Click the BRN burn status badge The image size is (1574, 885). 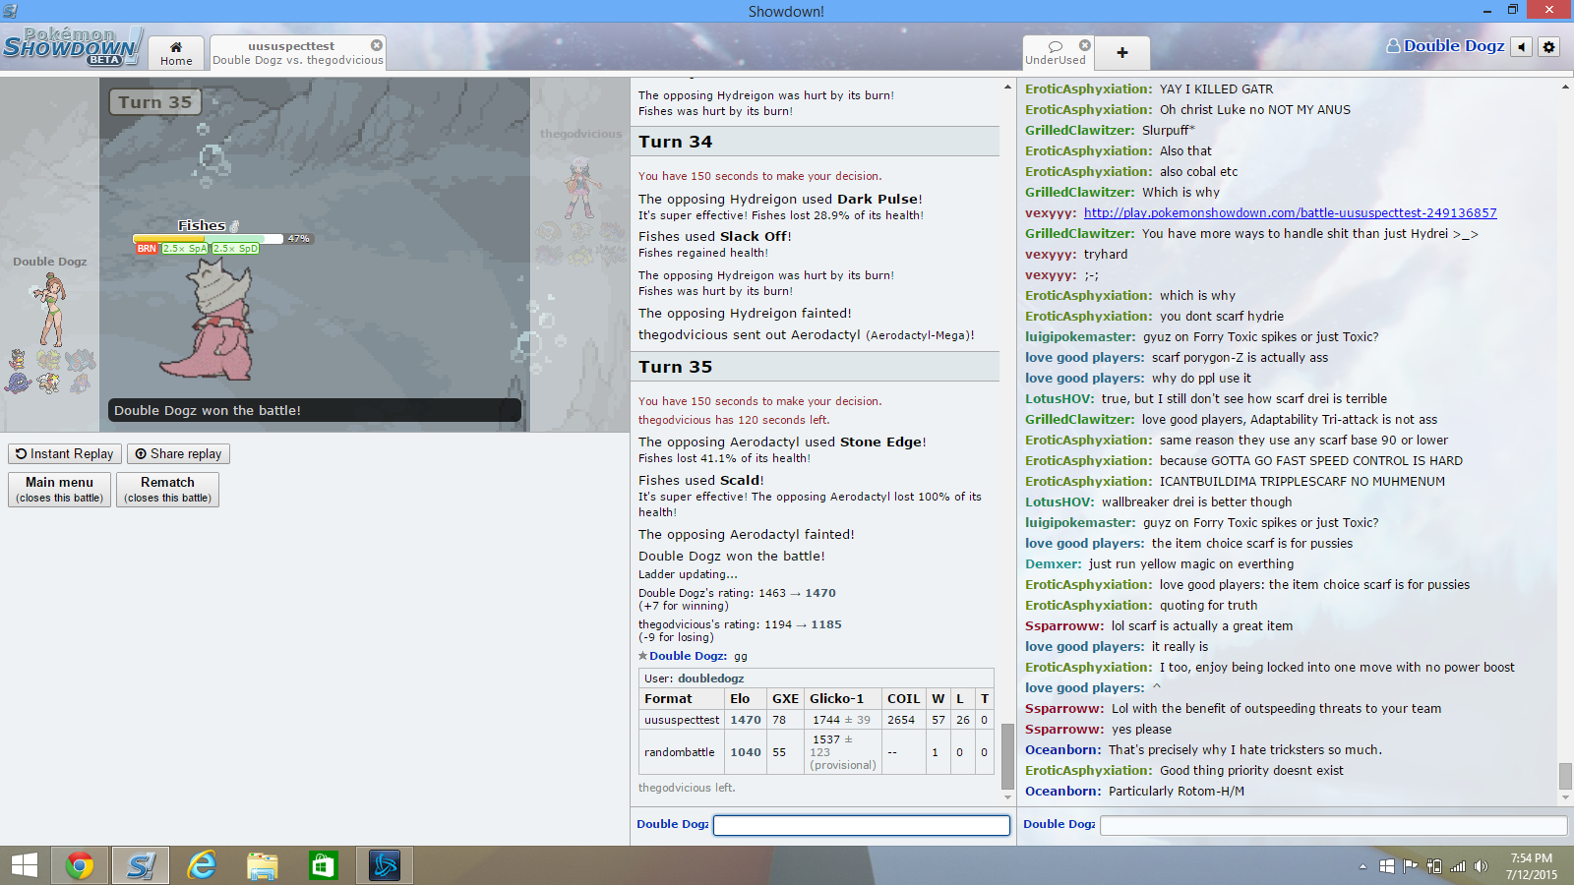[x=147, y=249]
